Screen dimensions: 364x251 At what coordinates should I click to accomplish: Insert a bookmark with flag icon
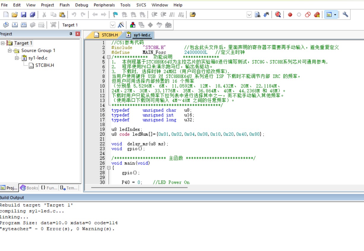(x=115, y=15)
